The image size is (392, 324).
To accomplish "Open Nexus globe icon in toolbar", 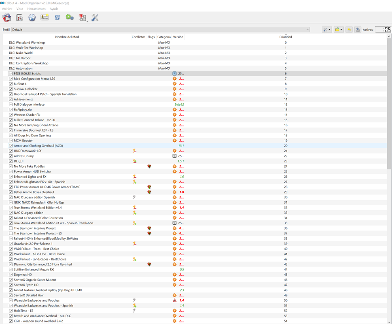I will [32, 17].
